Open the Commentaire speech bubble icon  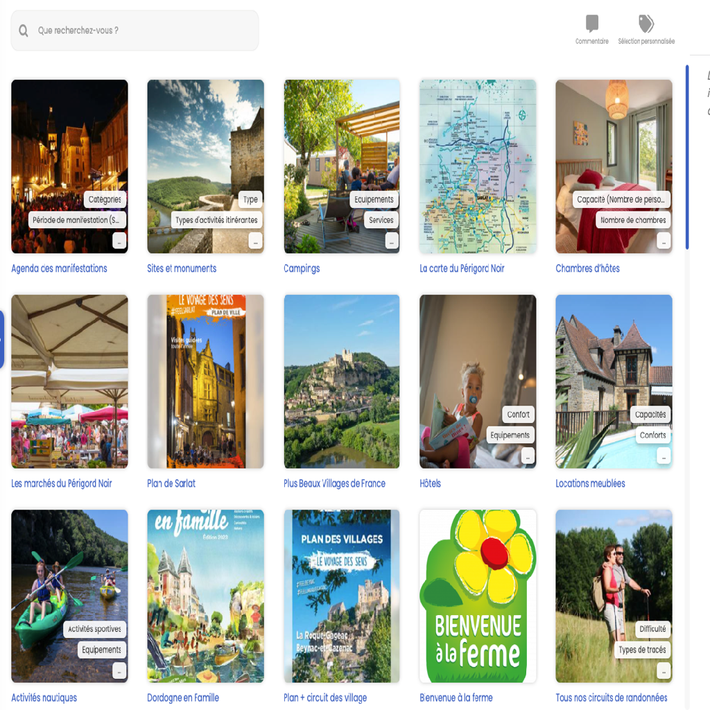pyautogui.click(x=591, y=24)
